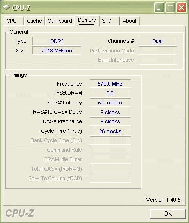Screen dimensions: 189x223
Task: Open the About tab
Action: (129, 21)
